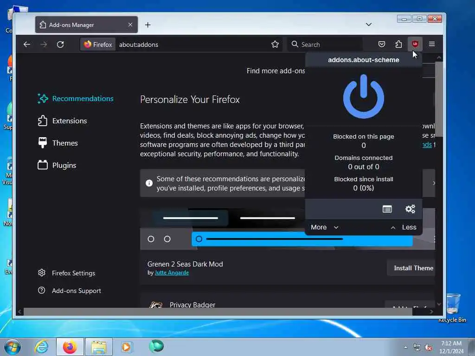The height and width of the screenshot is (356, 475).
Task: Open the Pocket save icon
Action: coord(382,44)
